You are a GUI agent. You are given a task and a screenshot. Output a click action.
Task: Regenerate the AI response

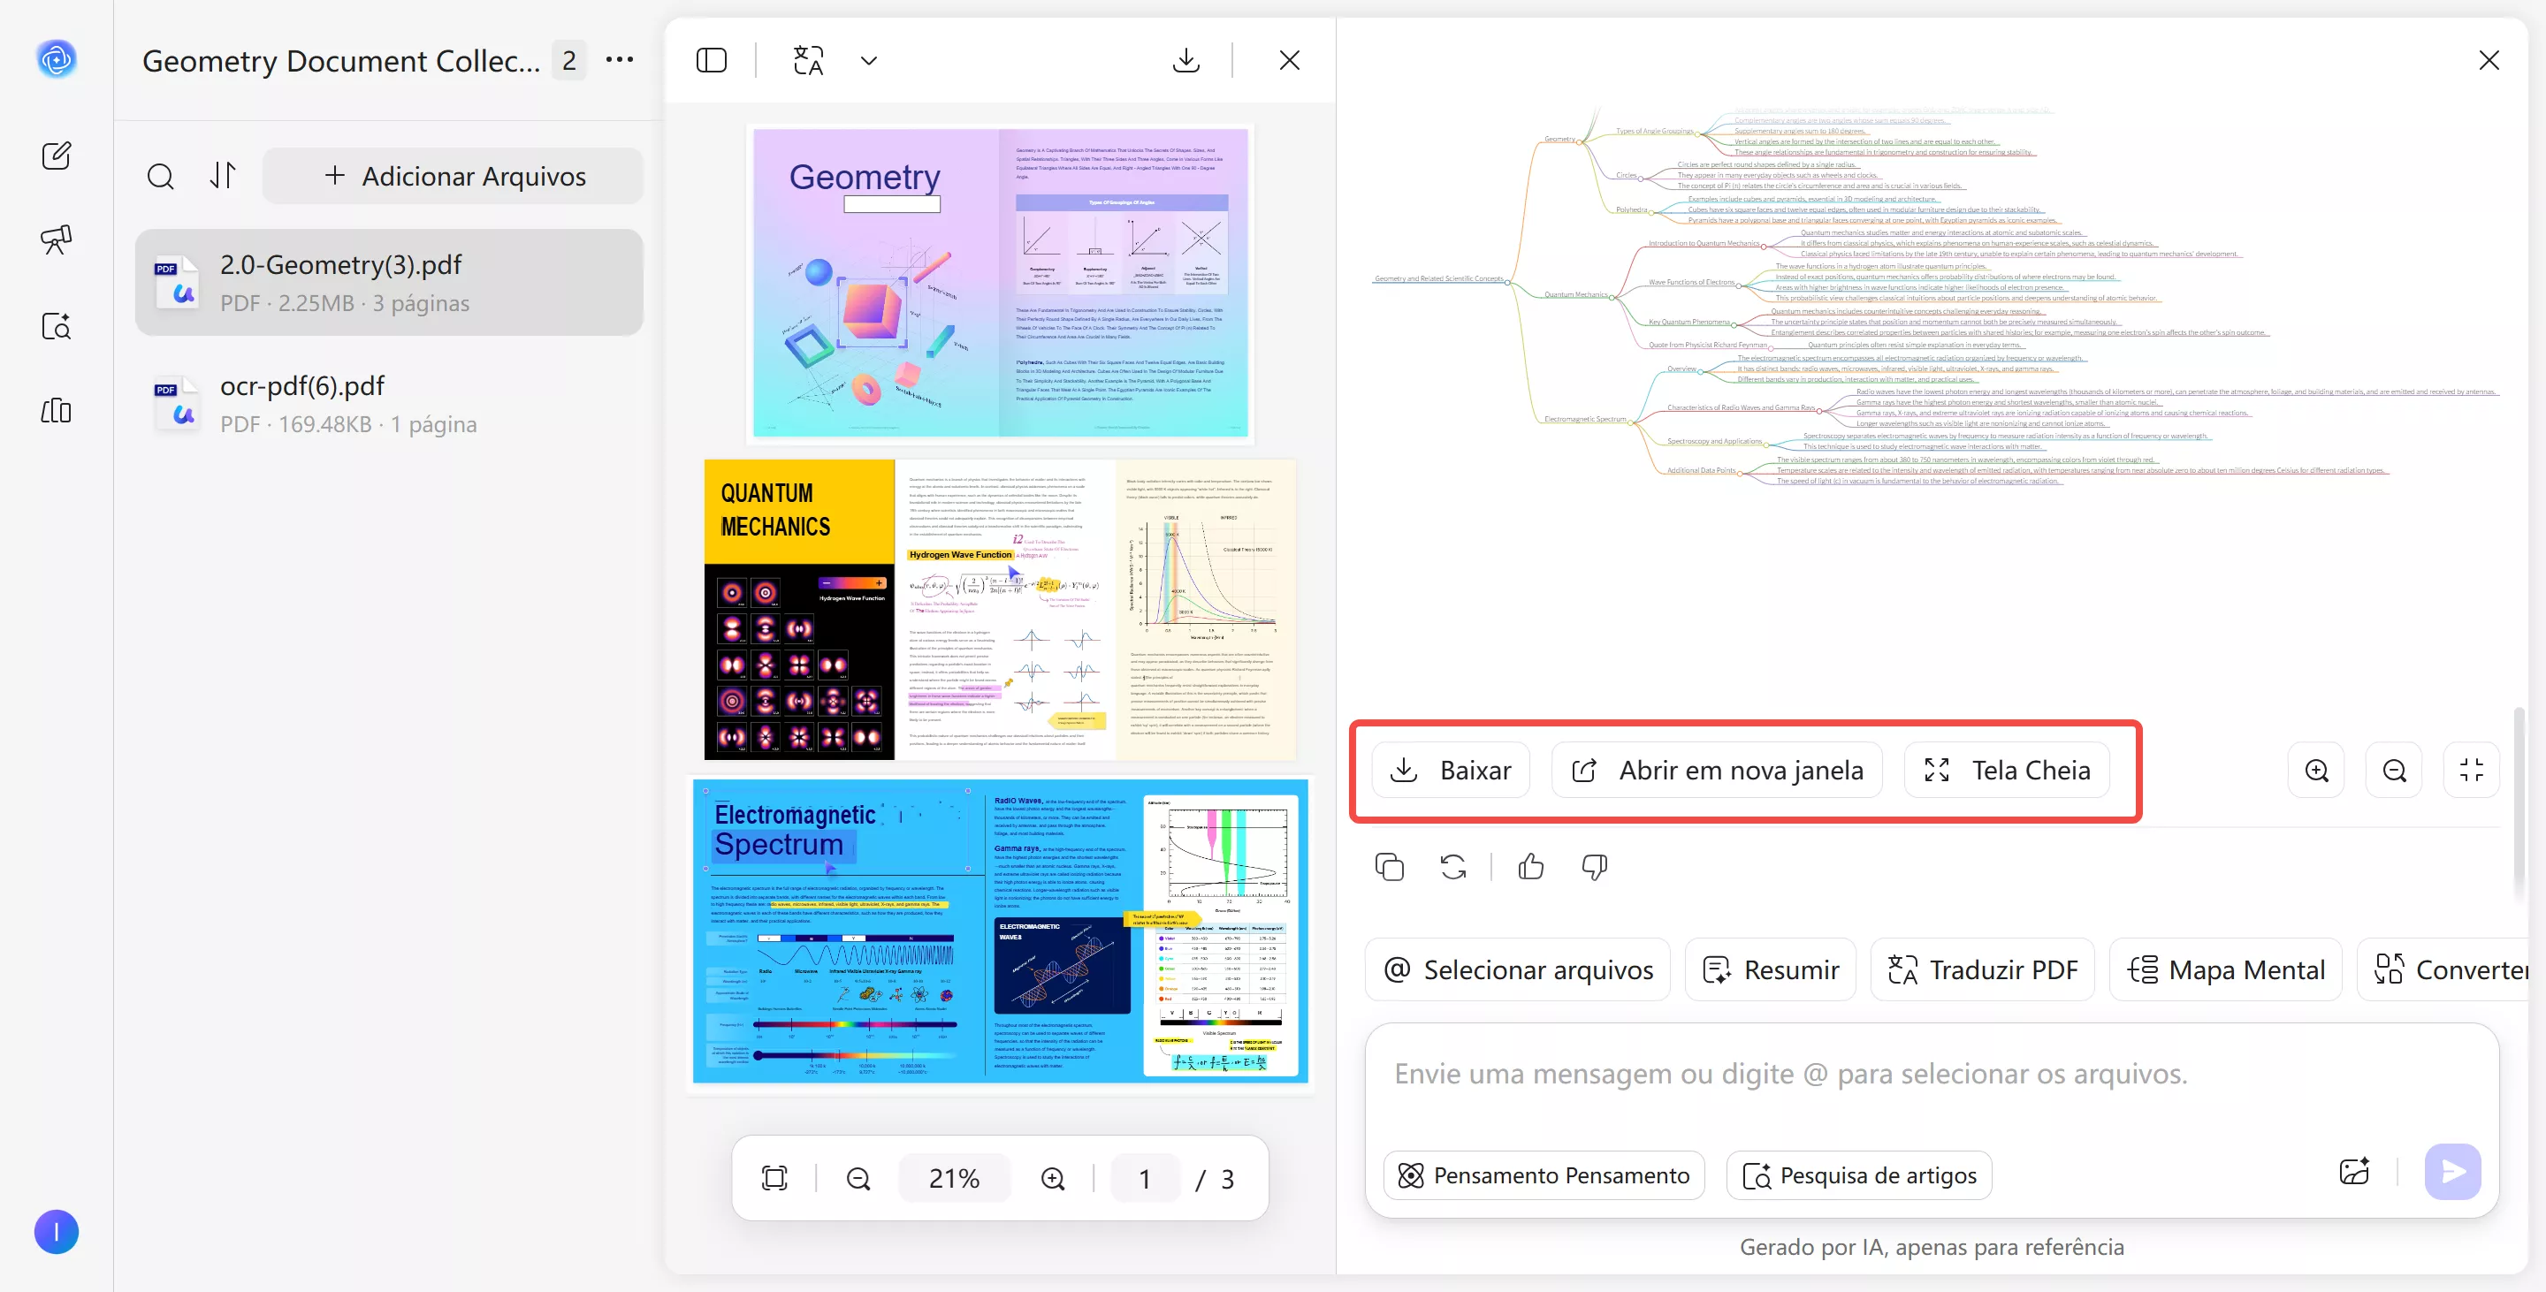tap(1452, 866)
